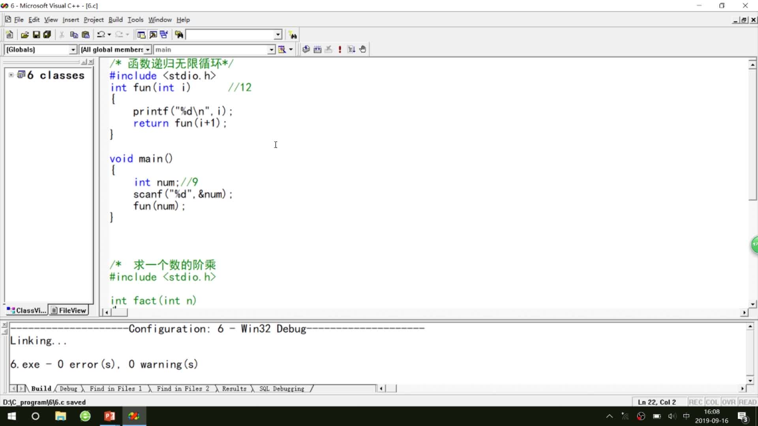
Task: Open PowerPoint from the Windows taskbar
Action: click(x=109, y=416)
